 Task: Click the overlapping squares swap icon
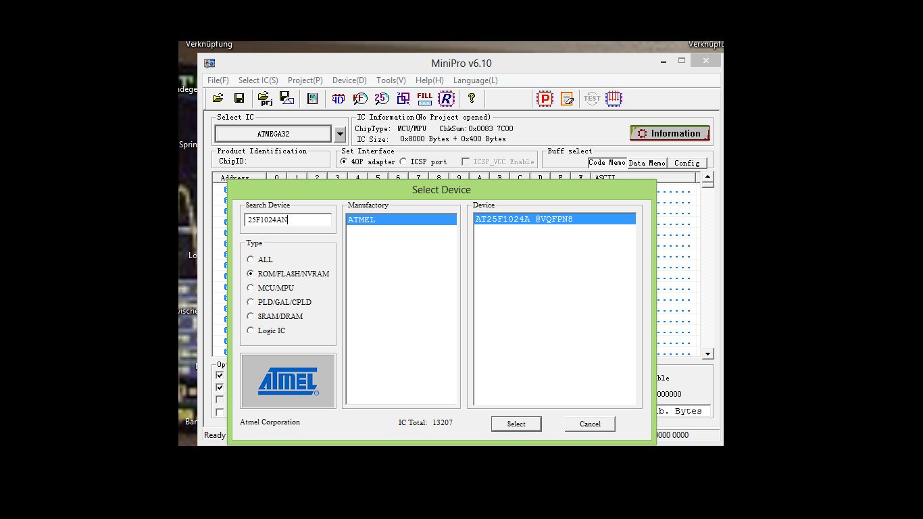[x=403, y=99]
